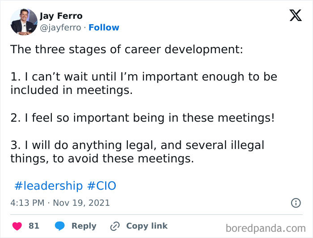
Task: Click the 81 likes count
Action: pos(34,226)
